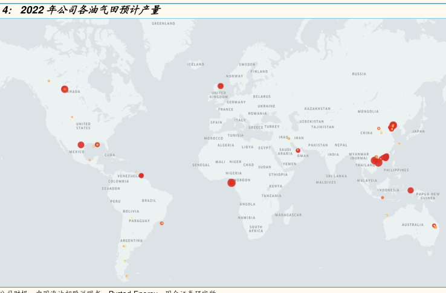Select the red marker northwest of Cuba
The height and width of the screenshot is (293, 446).
point(97,145)
